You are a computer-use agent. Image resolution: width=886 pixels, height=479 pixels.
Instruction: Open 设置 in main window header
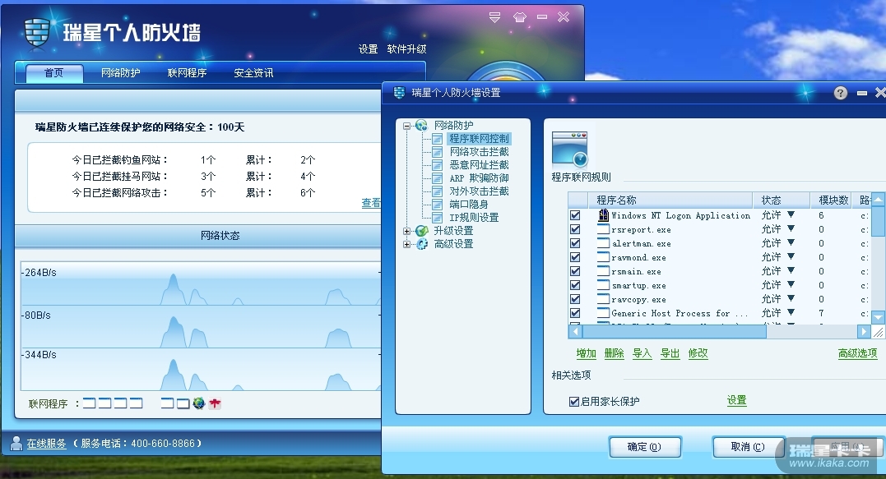[368, 49]
